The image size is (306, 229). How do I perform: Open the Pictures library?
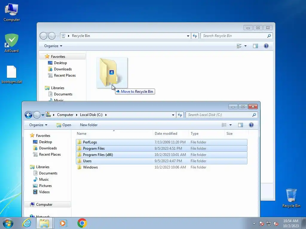pos(45,185)
